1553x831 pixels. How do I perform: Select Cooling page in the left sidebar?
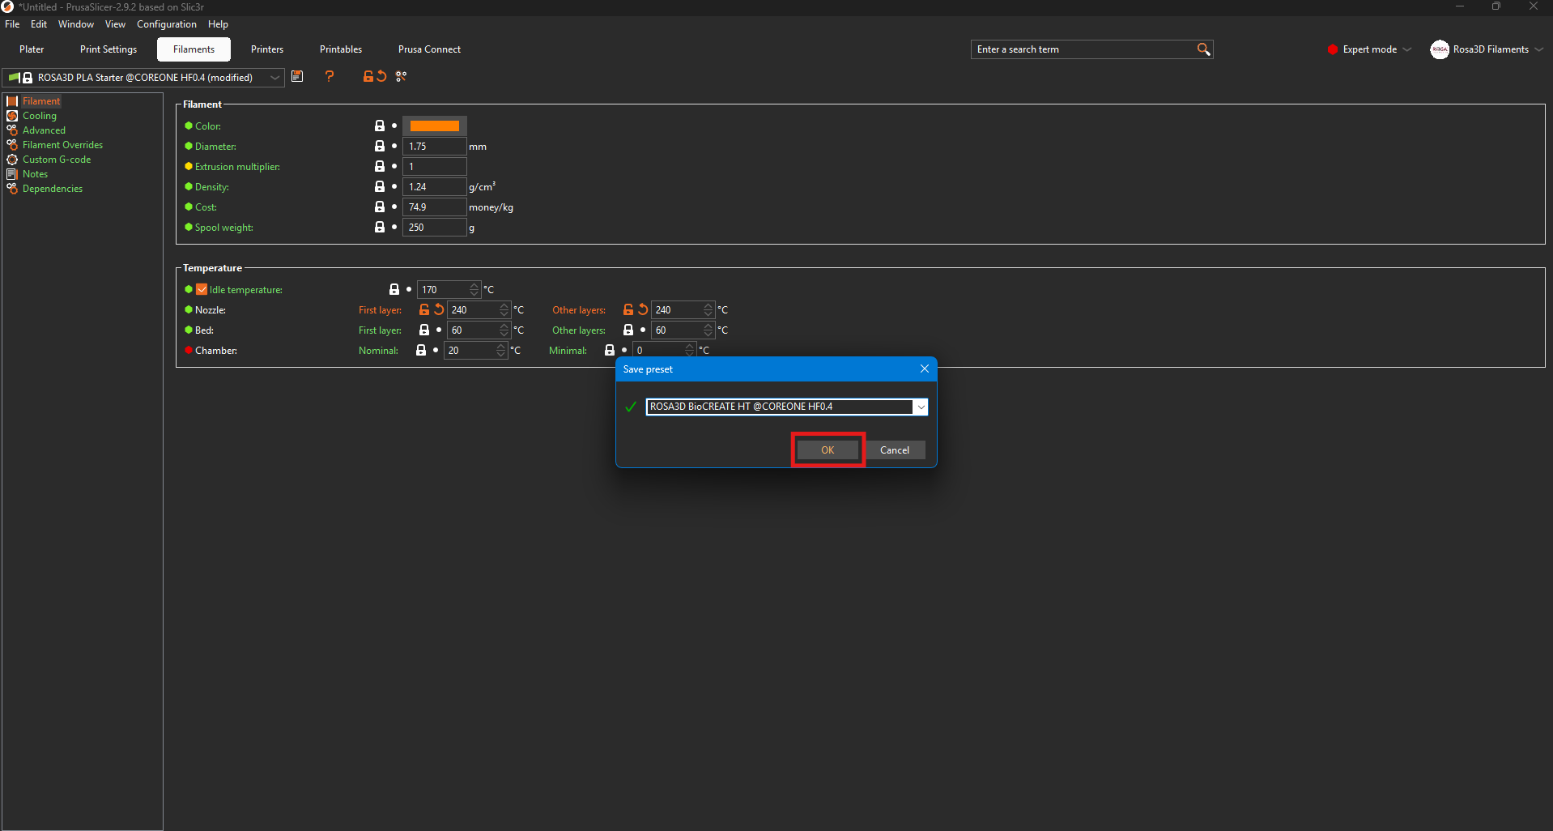(40, 116)
